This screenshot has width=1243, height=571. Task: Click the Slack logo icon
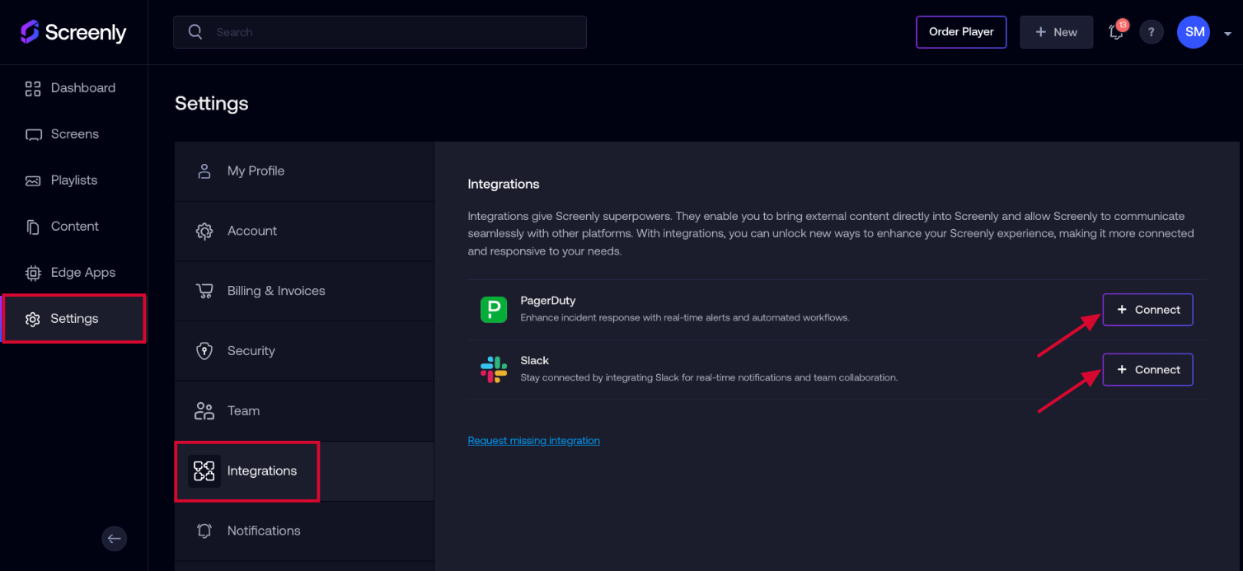(x=494, y=370)
